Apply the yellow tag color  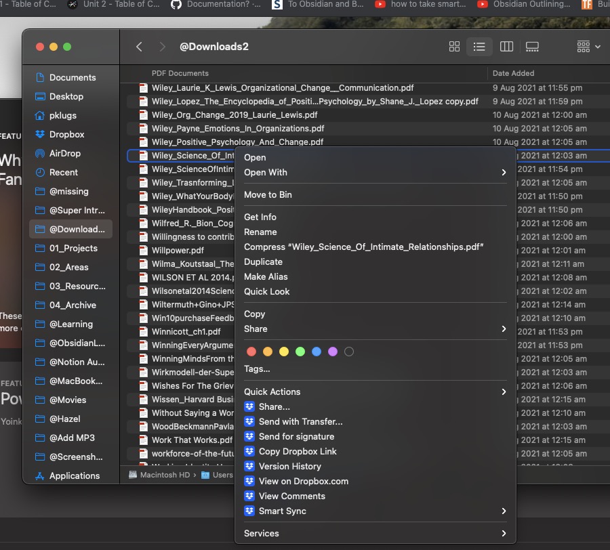pyautogui.click(x=284, y=352)
